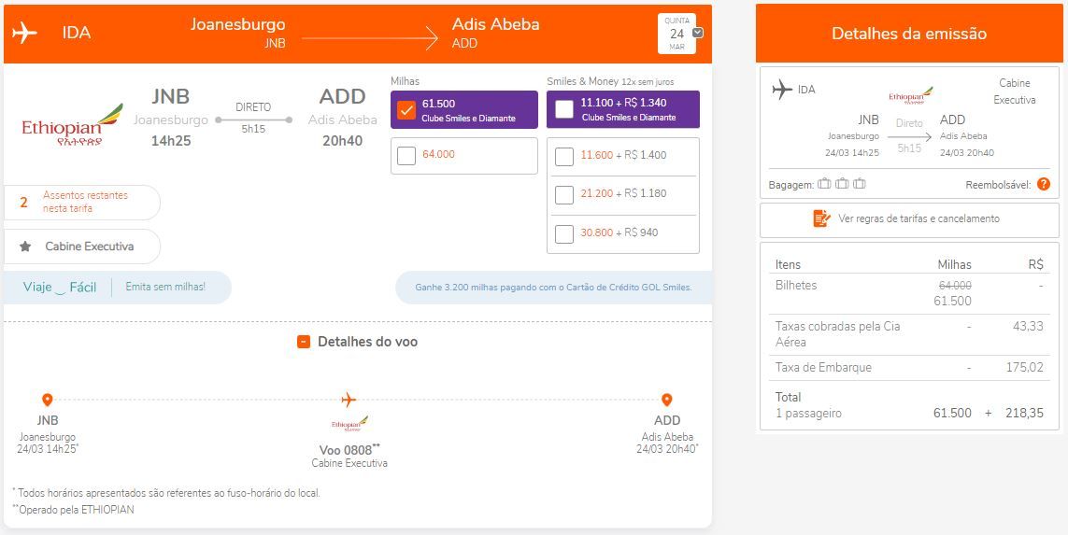Click the orange airplane icon above Voo 0808
Viewport: 1068px width, 535px height.
tap(349, 399)
